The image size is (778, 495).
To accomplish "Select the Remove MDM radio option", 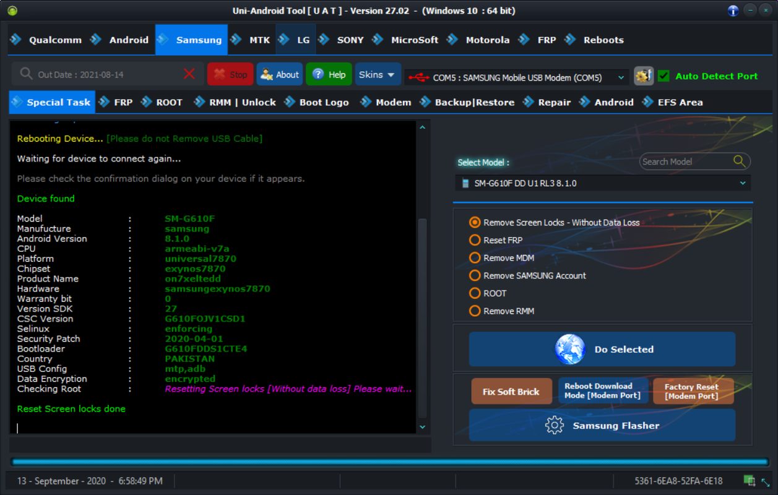I will click(x=475, y=257).
